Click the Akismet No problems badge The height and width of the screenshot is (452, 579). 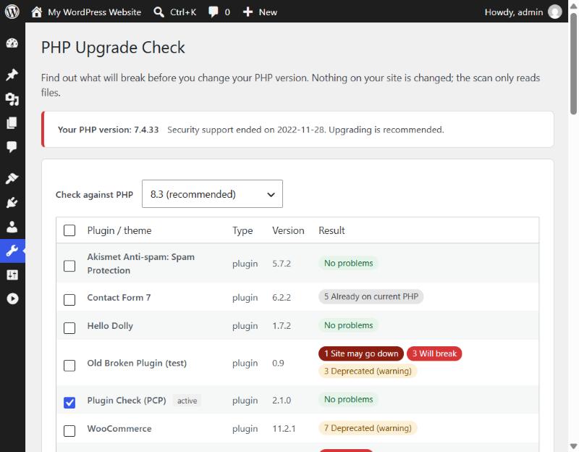(x=349, y=263)
